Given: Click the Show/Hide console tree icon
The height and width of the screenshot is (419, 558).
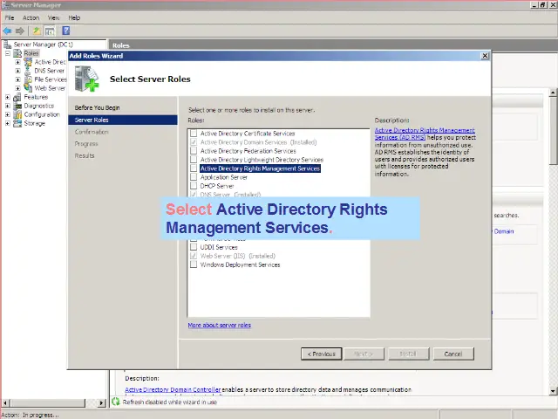Looking at the screenshot, I should 50,31.
